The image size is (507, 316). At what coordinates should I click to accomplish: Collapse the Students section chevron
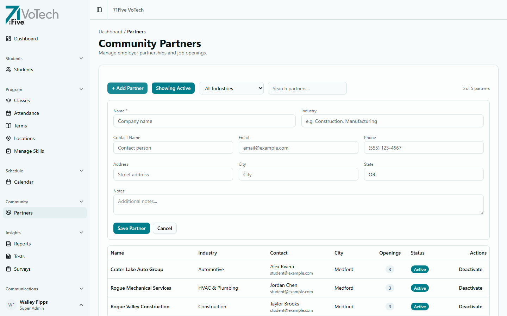coord(81,58)
